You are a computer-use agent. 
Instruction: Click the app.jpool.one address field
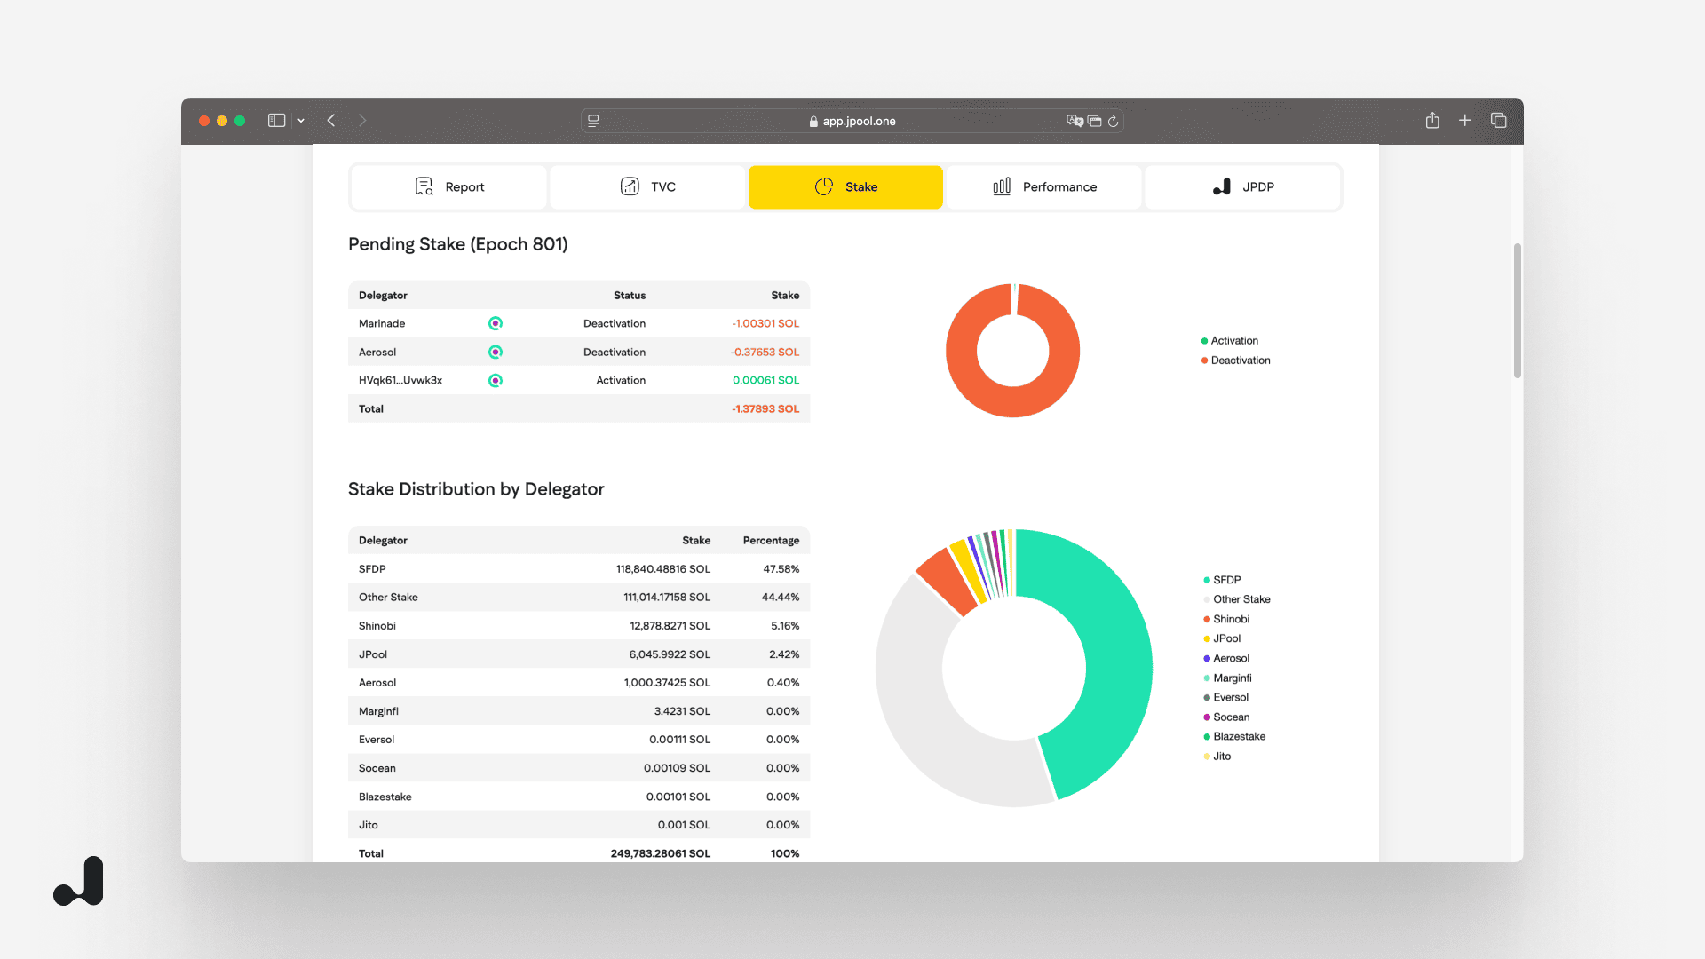click(x=852, y=121)
